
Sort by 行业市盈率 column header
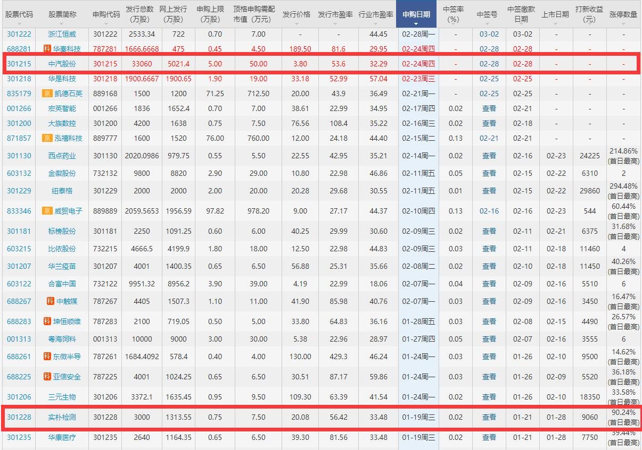[376, 14]
